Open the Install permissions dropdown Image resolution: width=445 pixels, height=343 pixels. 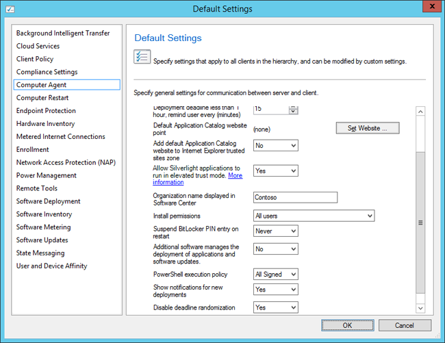tap(314, 216)
